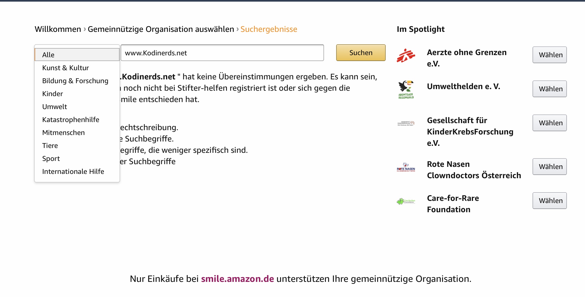Viewport: 585px width, 297px height.
Task: Go to Willkommen breadcrumb link
Action: coord(58,29)
